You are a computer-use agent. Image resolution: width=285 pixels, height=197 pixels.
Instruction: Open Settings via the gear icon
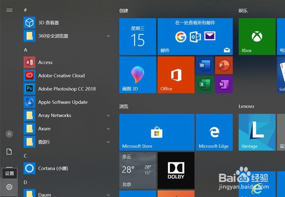(x=9, y=187)
